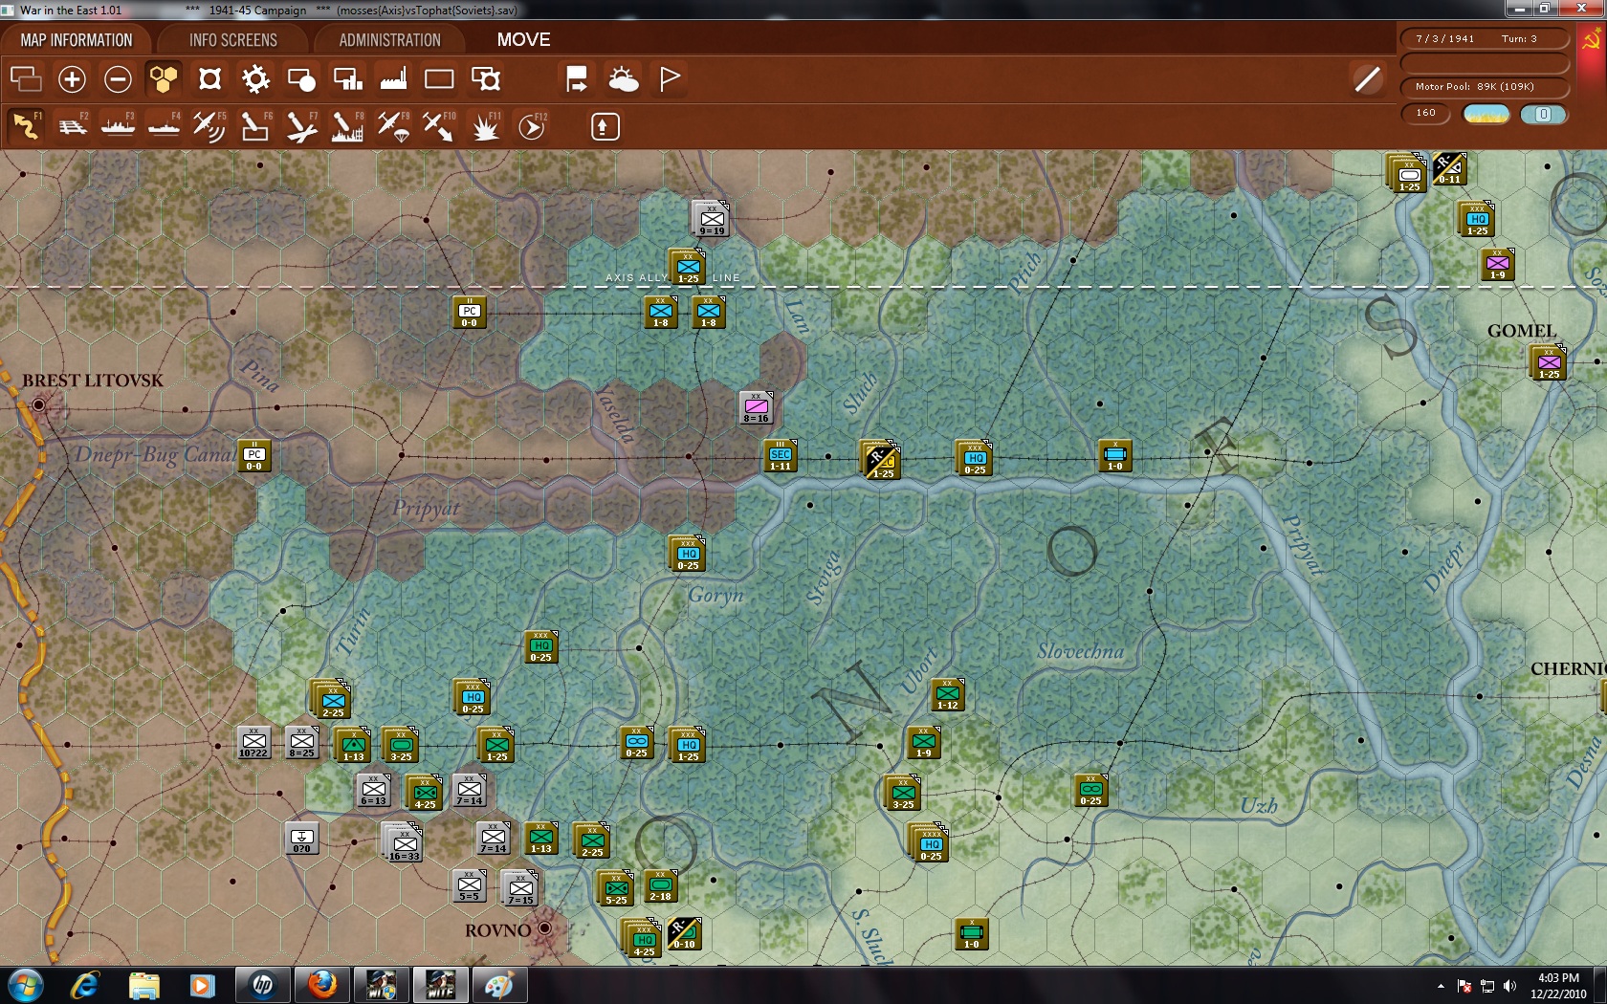Open Firefox from the taskbar
The image size is (1607, 1004).
pos(322,985)
